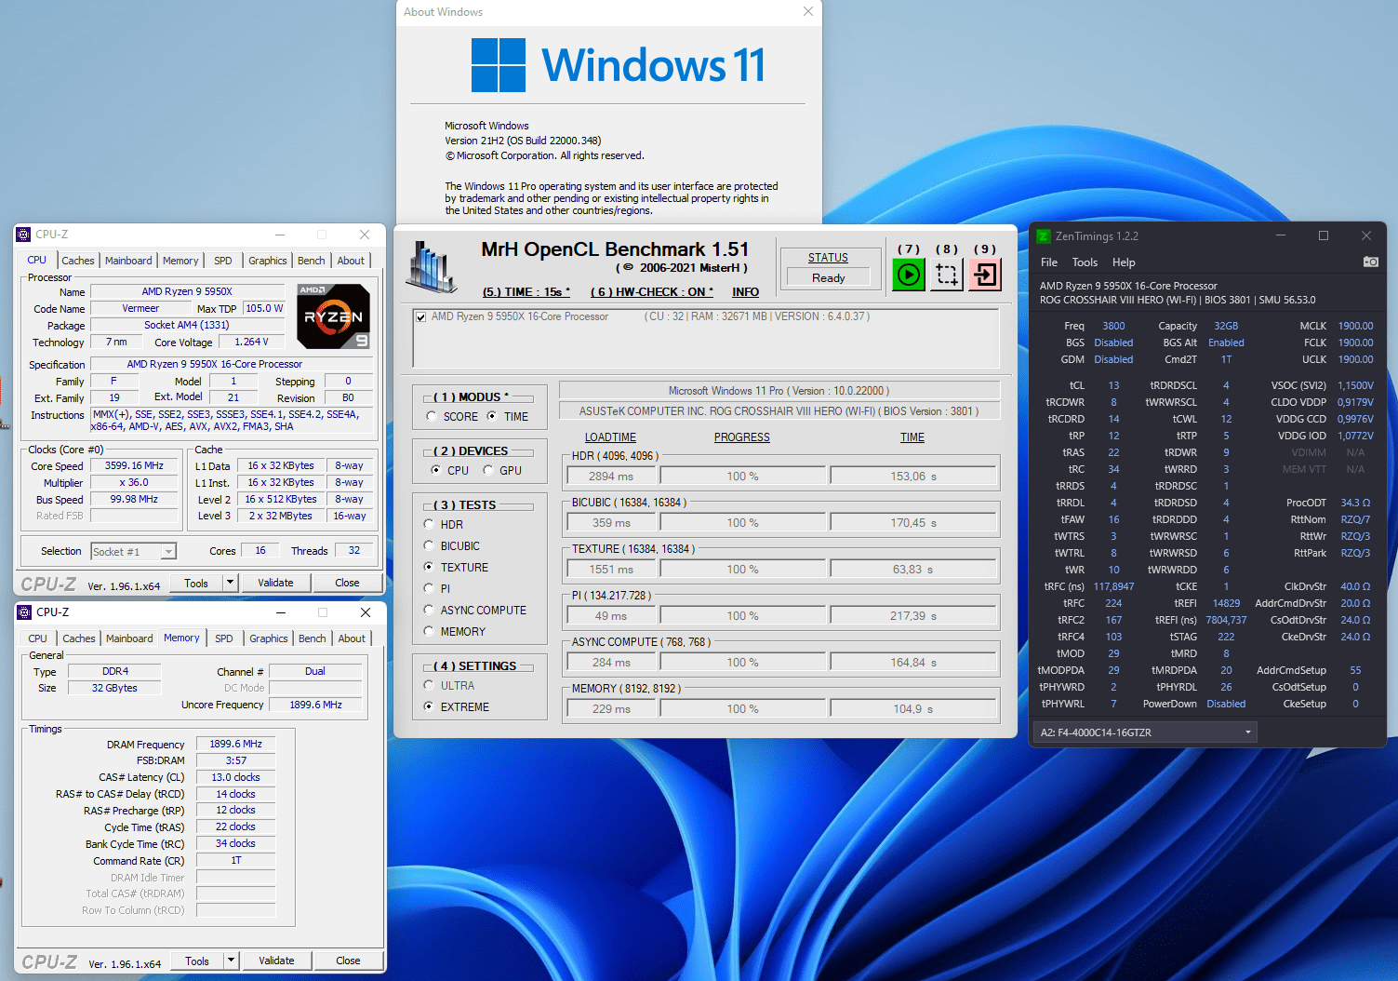Screen dimensions: 1398x981
Task: Click the ProcODT value 34.3 Ω
Action: [1355, 503]
